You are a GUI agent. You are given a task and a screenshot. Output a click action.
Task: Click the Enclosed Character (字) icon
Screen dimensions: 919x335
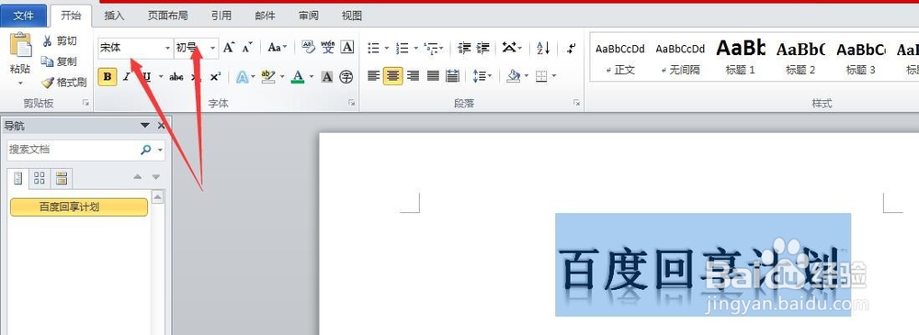pyautogui.click(x=346, y=77)
